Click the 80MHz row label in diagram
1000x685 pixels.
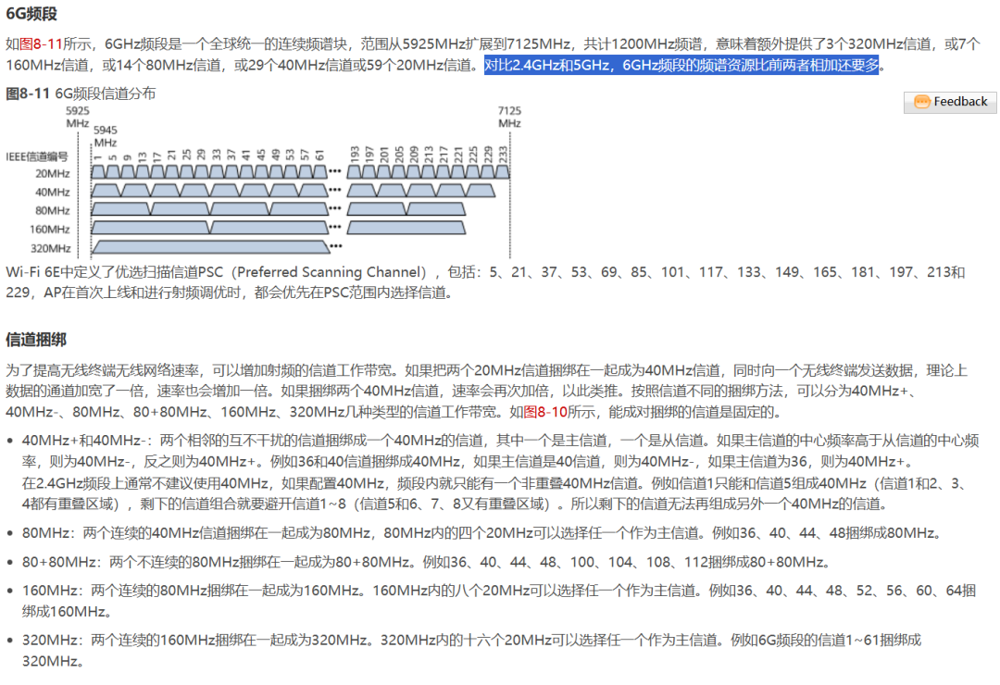pyautogui.click(x=53, y=211)
